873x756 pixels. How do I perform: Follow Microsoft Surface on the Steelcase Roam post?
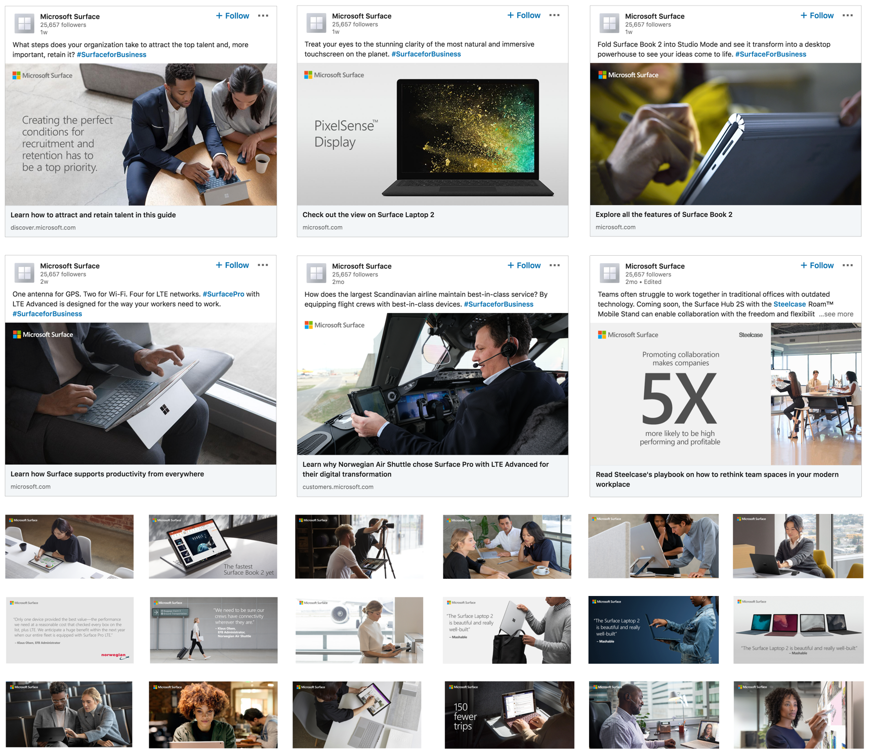(817, 265)
